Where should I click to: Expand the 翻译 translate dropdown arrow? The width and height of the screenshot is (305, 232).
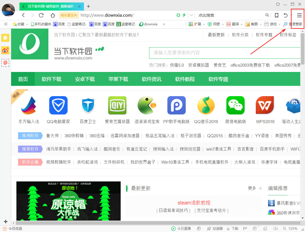[x=241, y=24]
